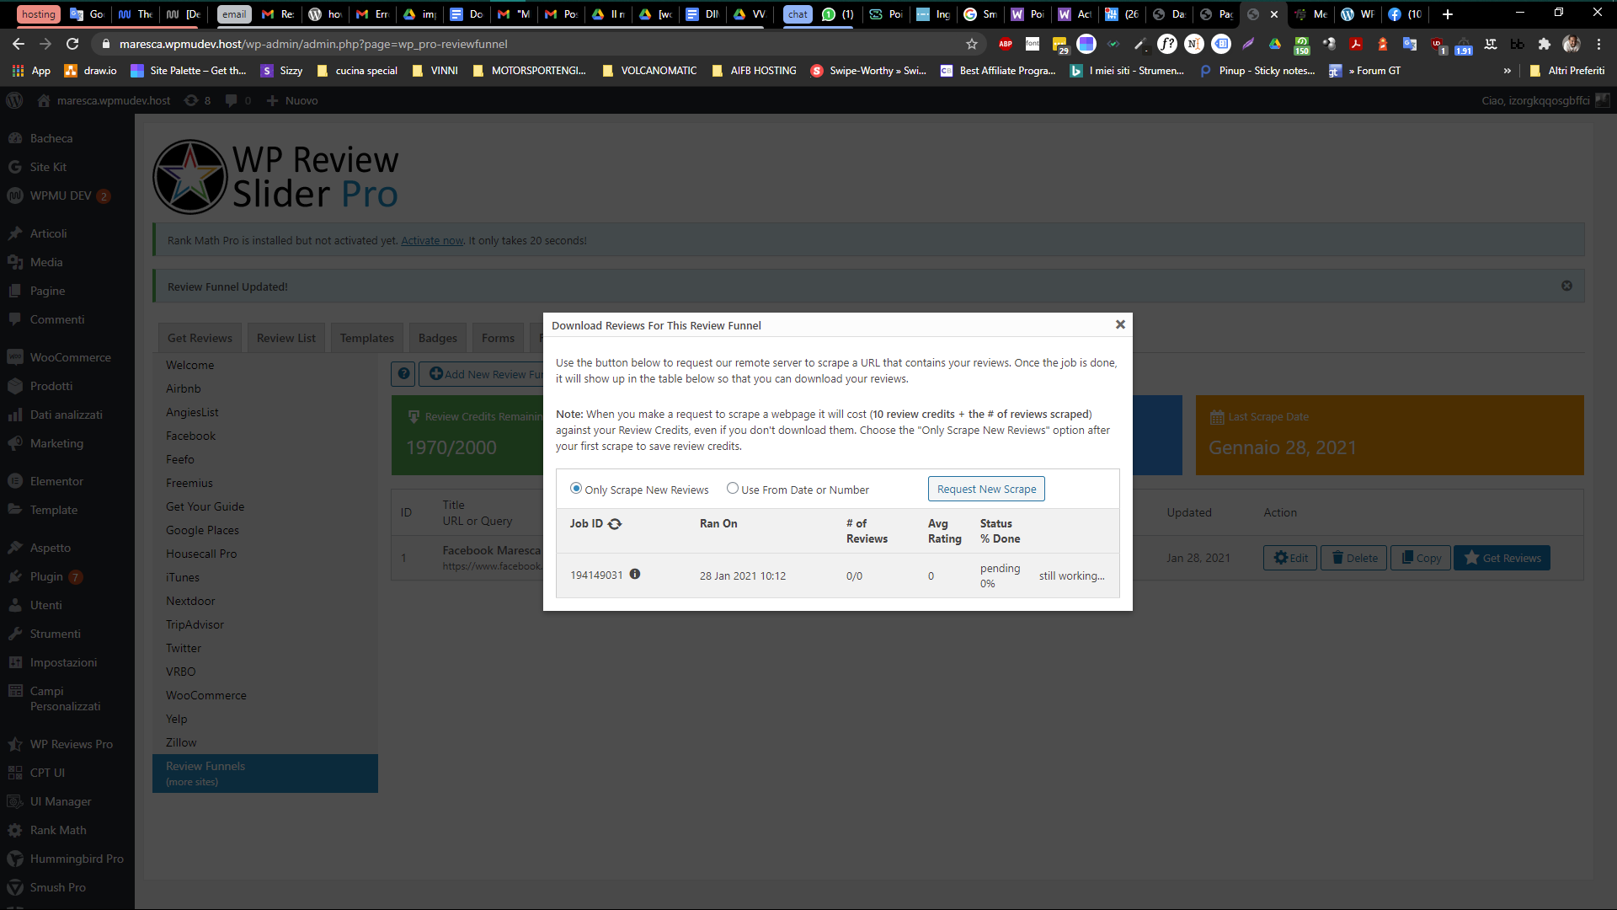Bookmark this page with star icon
Viewport: 1617px width, 910px height.
(972, 44)
